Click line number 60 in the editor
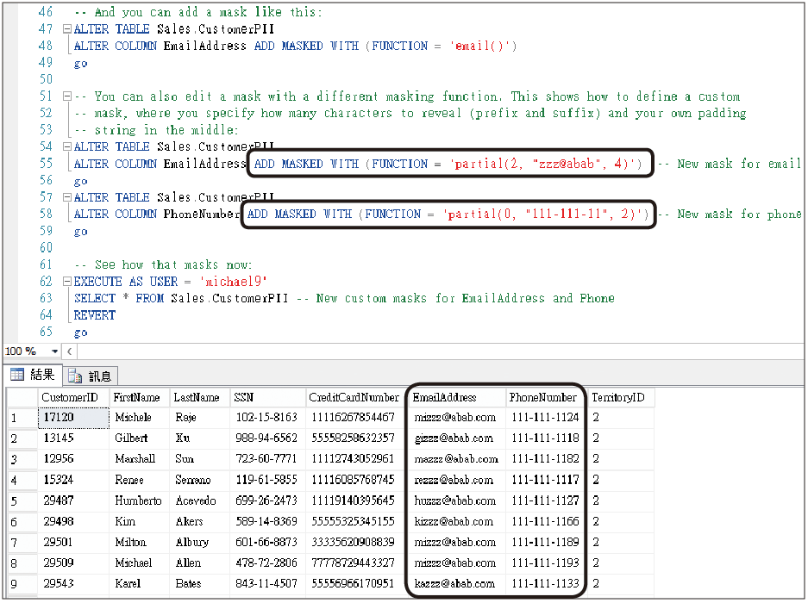Screen dimensions: 808x603 click(46, 248)
